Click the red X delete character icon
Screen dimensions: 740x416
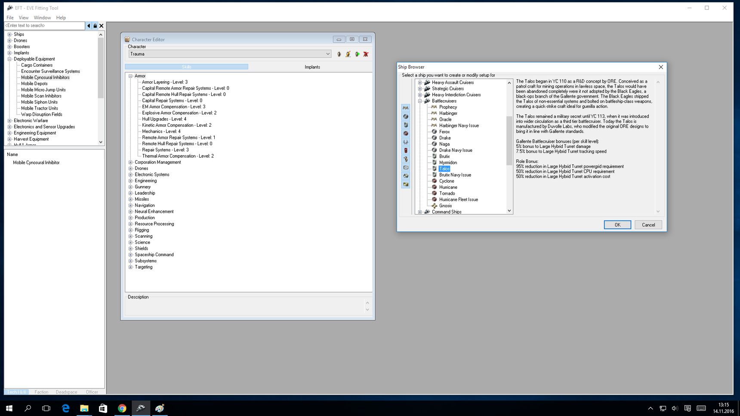click(x=366, y=54)
